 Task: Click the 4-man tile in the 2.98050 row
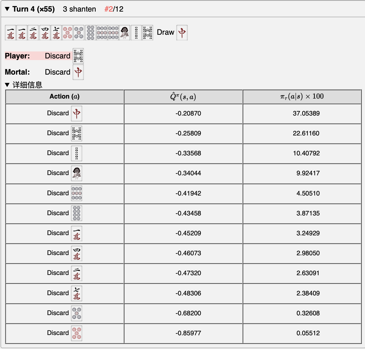[x=77, y=253]
